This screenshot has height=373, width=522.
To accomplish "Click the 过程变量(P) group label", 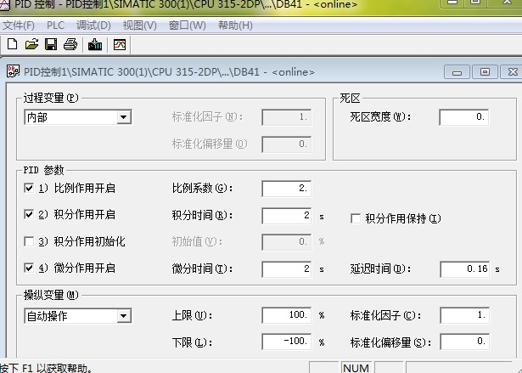I will click(x=51, y=98).
